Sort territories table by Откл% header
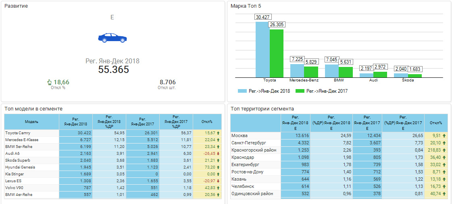This screenshot has height=204, width=452. [x=436, y=123]
